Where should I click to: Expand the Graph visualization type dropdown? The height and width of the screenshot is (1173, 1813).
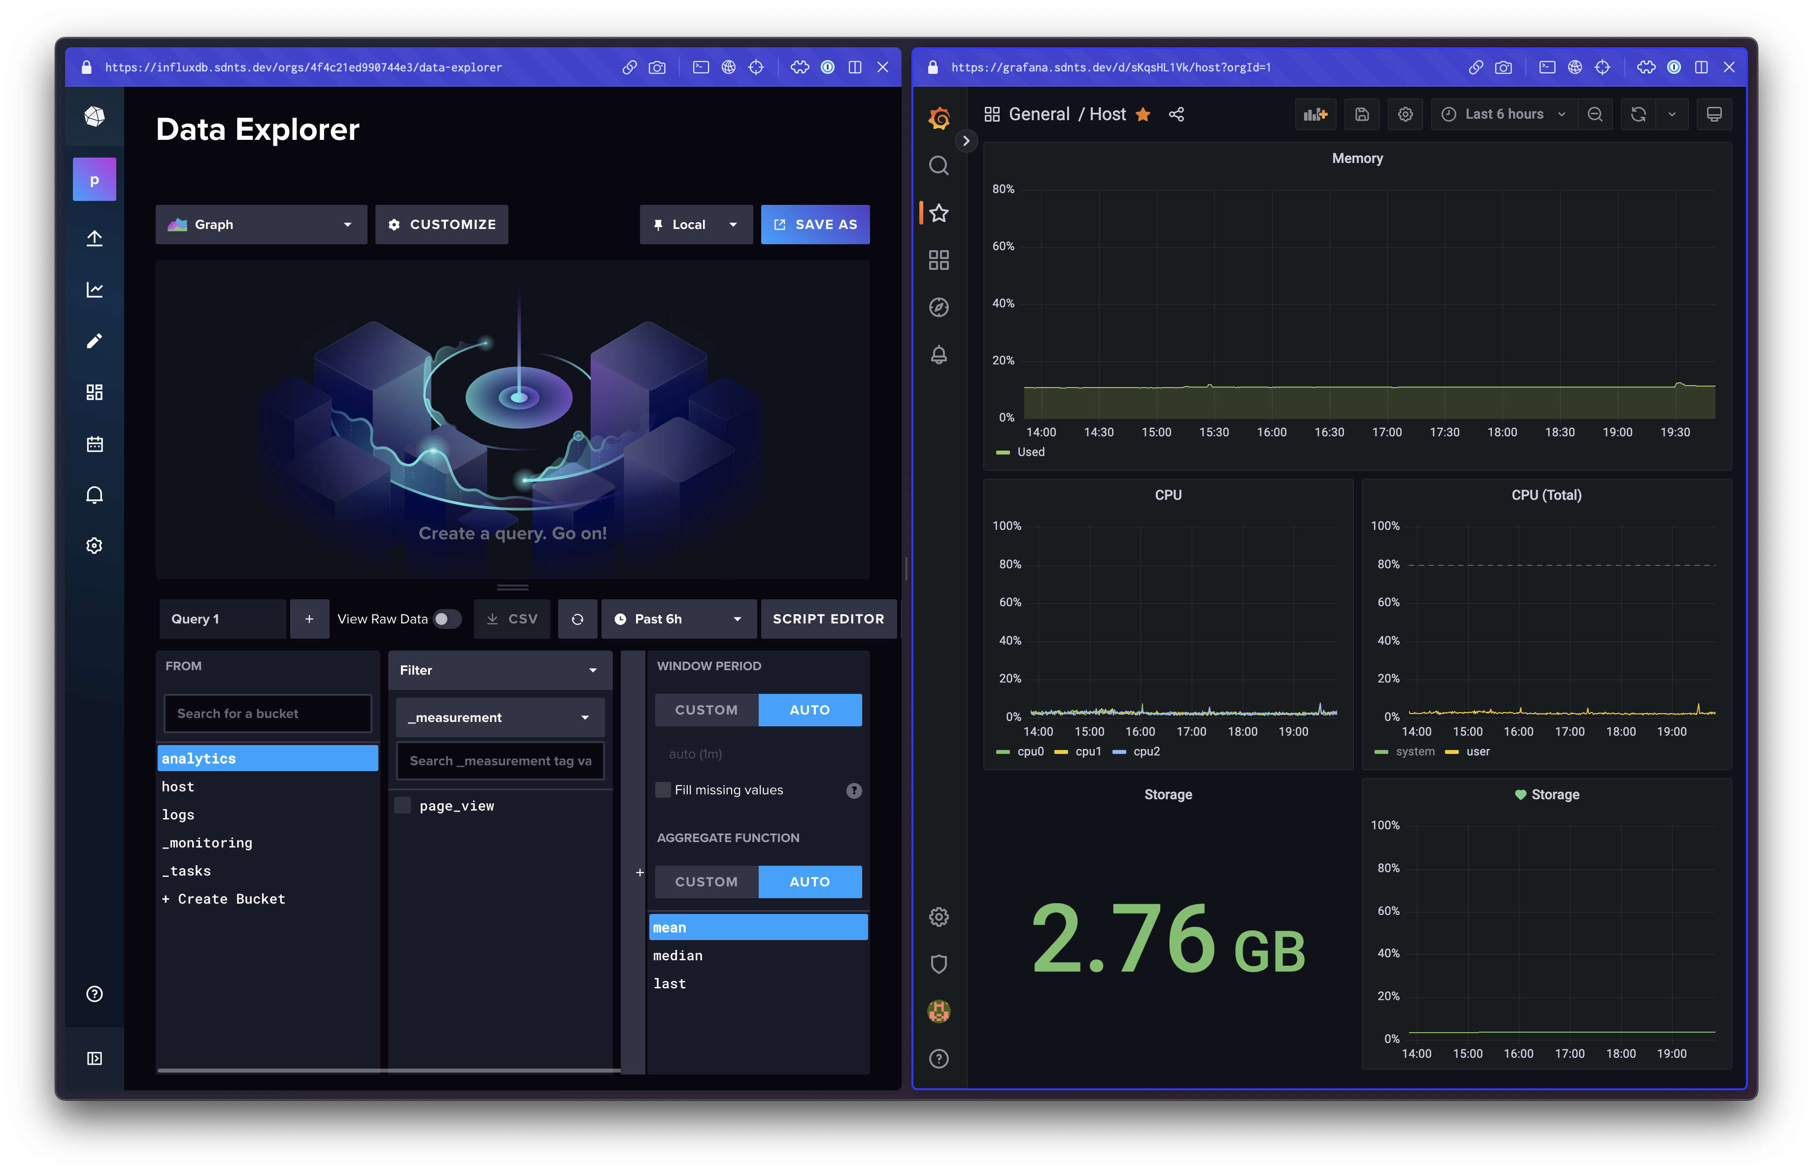pyautogui.click(x=261, y=225)
